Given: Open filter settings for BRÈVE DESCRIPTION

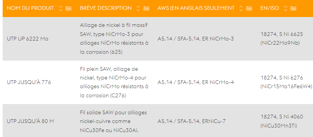Looking at the screenshot, I should tap(146, 8).
